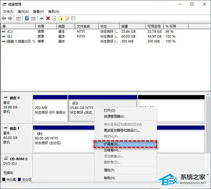
Task: Click the red X delete icon
Action: point(48,18)
